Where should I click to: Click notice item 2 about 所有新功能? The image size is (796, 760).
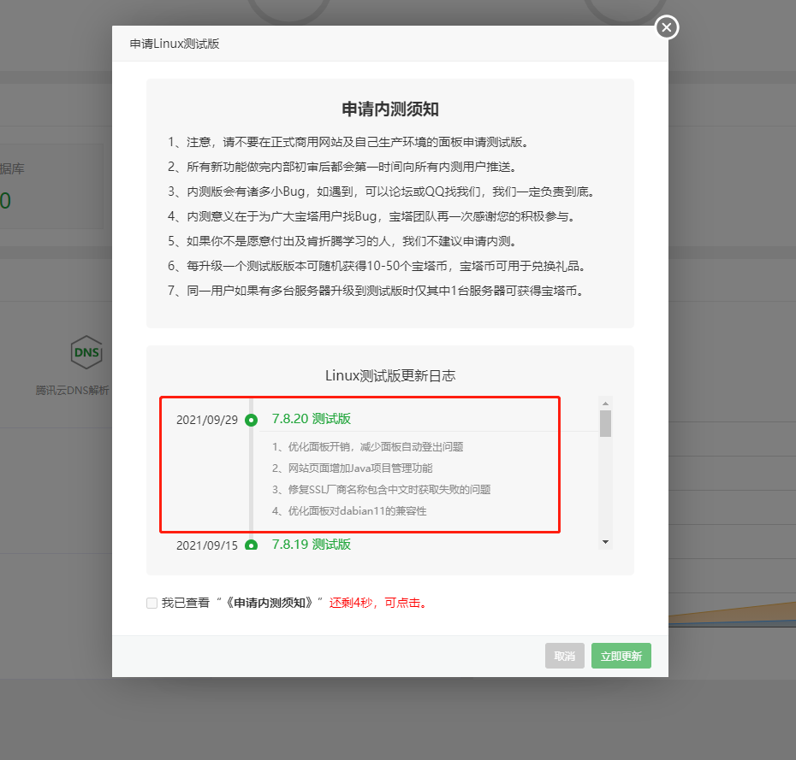pyautogui.click(x=342, y=167)
